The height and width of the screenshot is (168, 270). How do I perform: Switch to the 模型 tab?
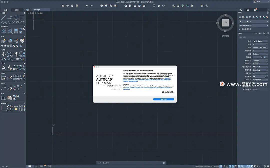[30, 166]
